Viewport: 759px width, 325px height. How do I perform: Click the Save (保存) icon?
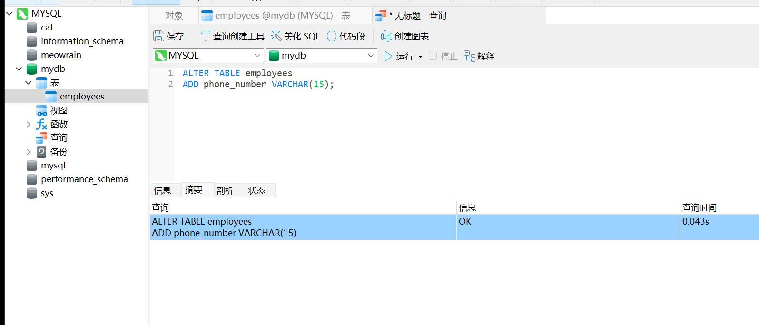[x=158, y=36]
